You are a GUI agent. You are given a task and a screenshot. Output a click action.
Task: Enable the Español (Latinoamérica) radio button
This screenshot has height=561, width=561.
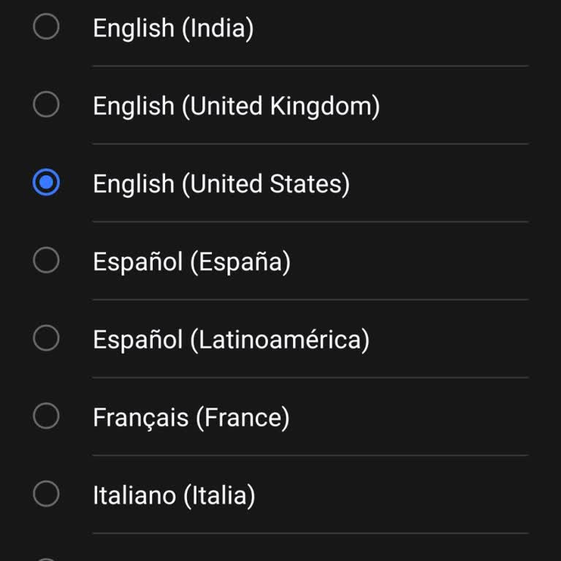pos(46,338)
